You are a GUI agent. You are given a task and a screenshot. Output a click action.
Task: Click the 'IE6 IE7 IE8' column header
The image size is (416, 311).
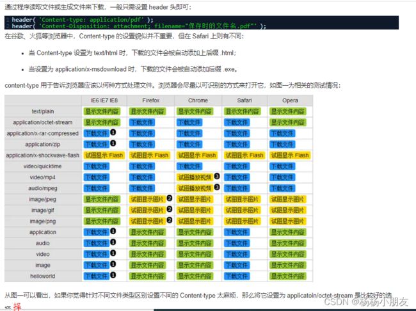(104, 100)
